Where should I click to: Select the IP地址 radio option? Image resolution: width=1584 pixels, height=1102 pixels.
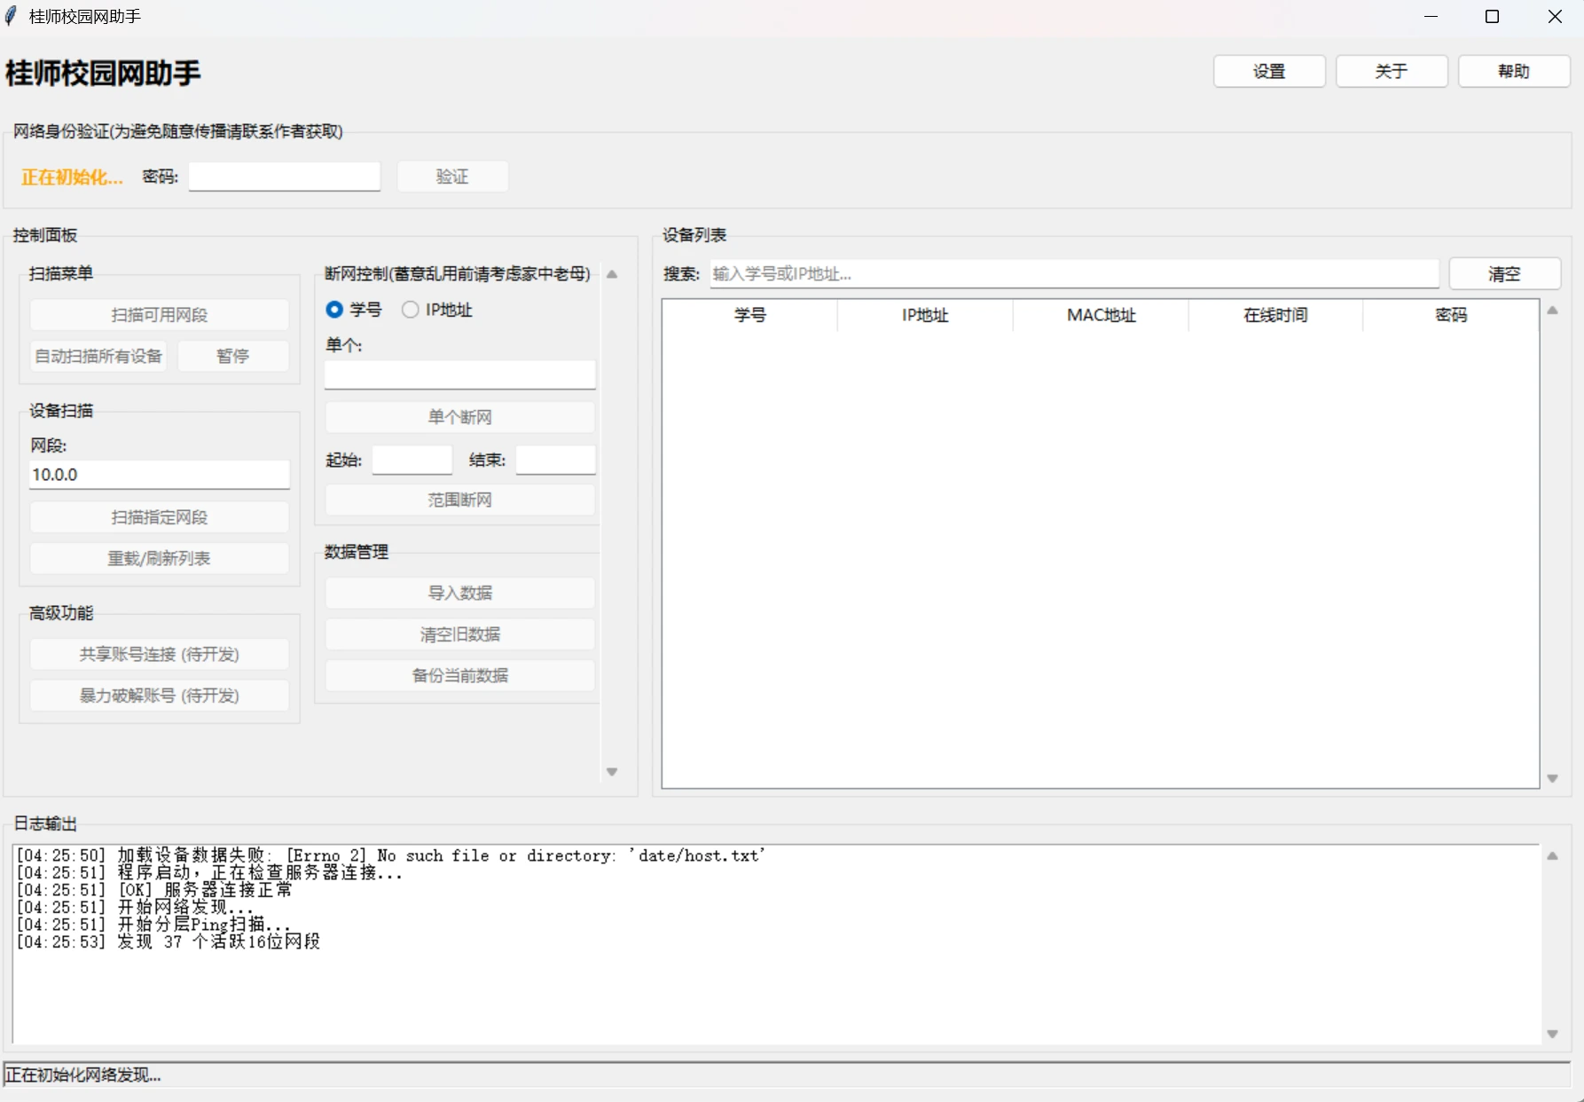click(x=411, y=309)
